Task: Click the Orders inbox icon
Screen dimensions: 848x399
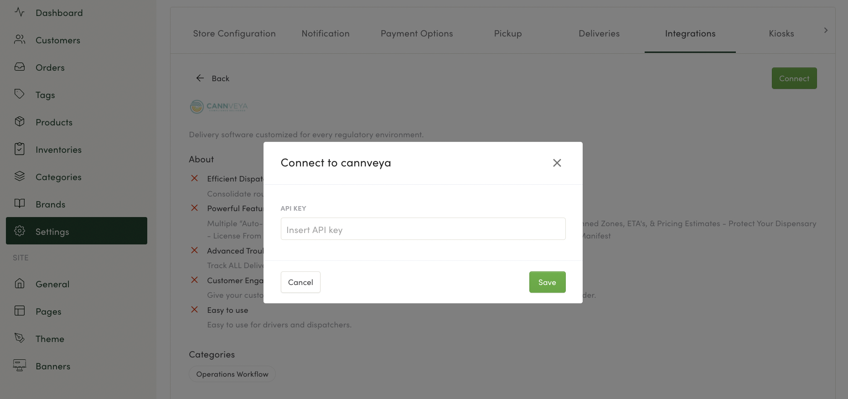Action: 19,67
